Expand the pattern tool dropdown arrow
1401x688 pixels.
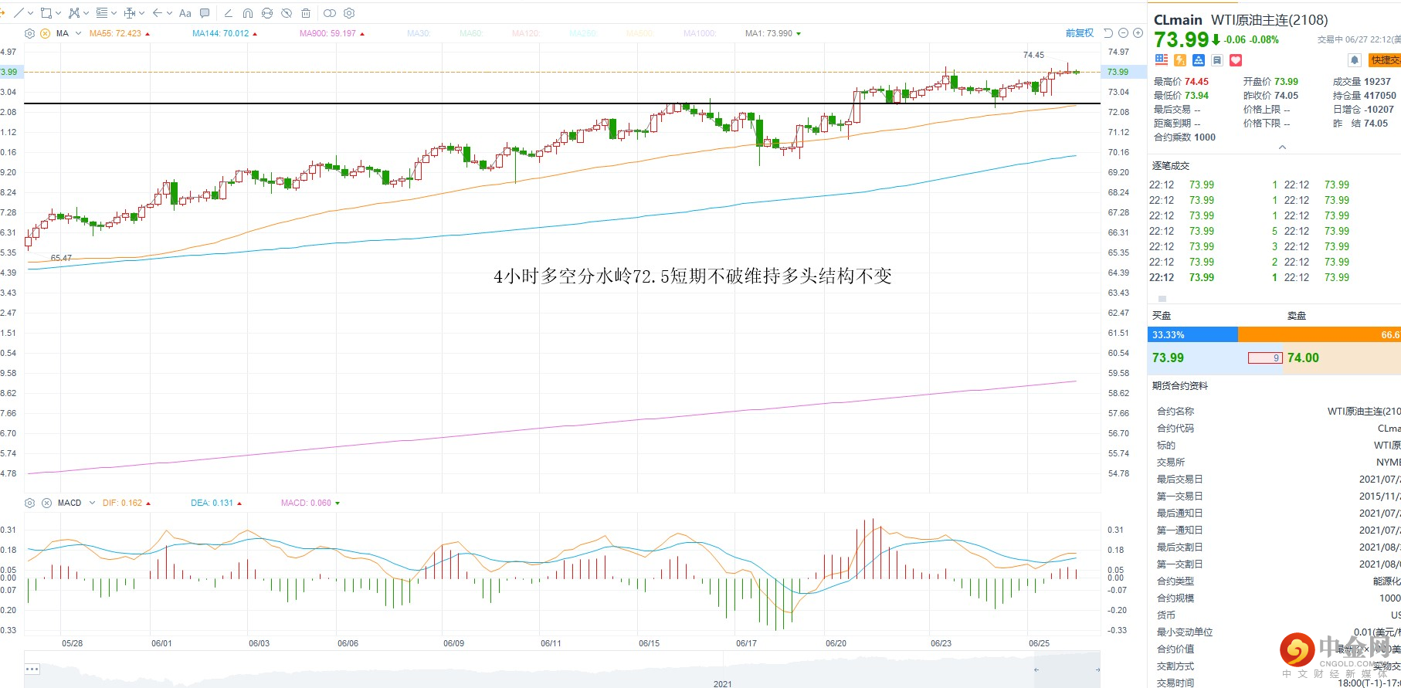pyautogui.click(x=86, y=13)
